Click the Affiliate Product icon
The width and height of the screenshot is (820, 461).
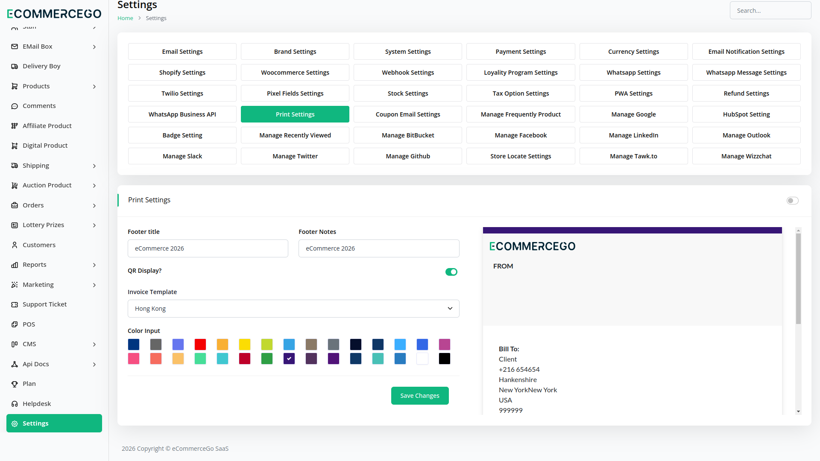click(x=15, y=126)
